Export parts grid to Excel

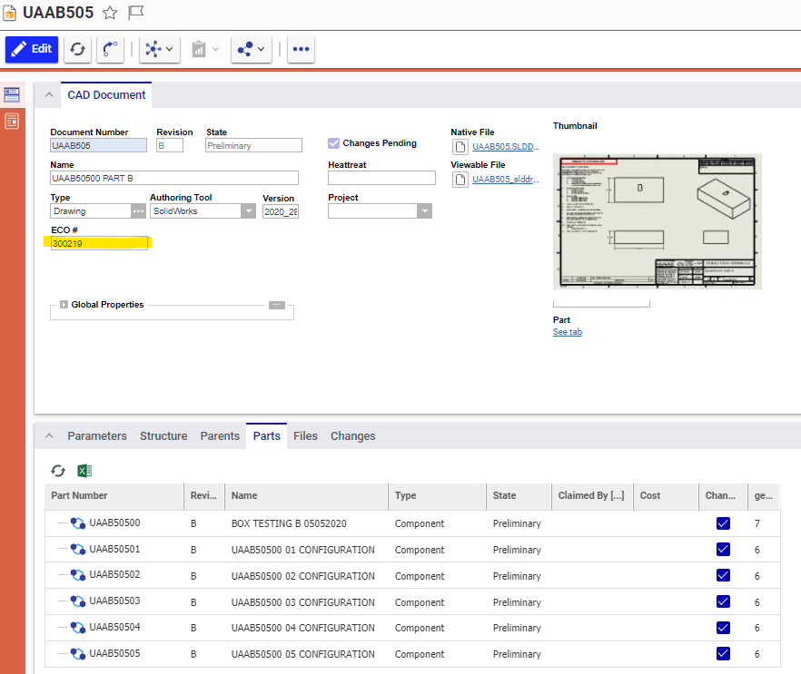84,470
